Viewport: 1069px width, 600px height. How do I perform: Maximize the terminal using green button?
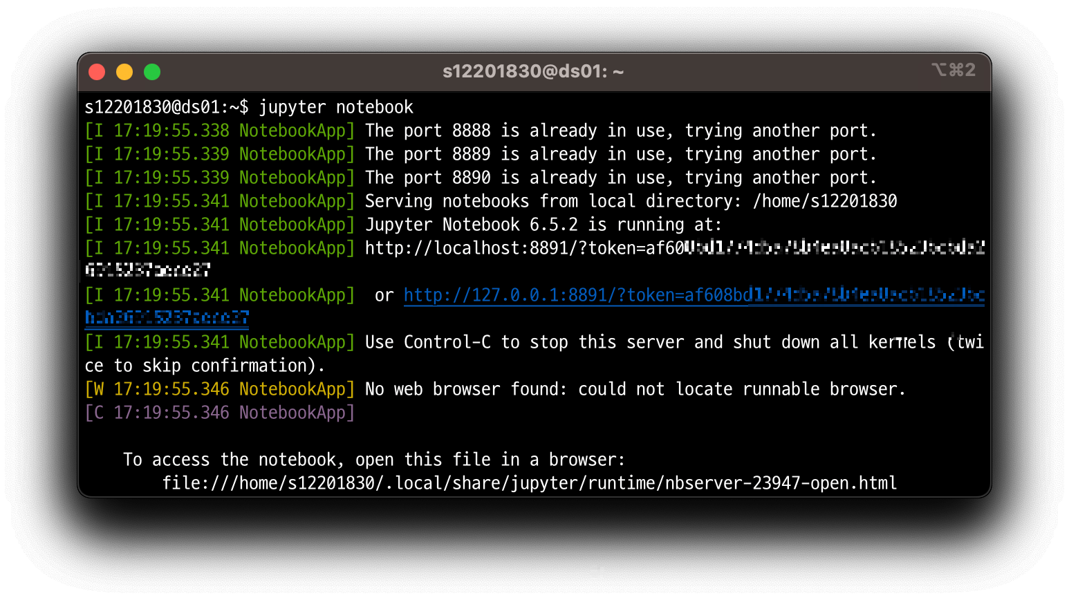point(152,72)
